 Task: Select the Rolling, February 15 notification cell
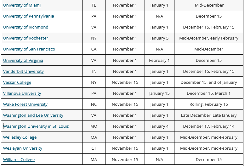point(209,104)
